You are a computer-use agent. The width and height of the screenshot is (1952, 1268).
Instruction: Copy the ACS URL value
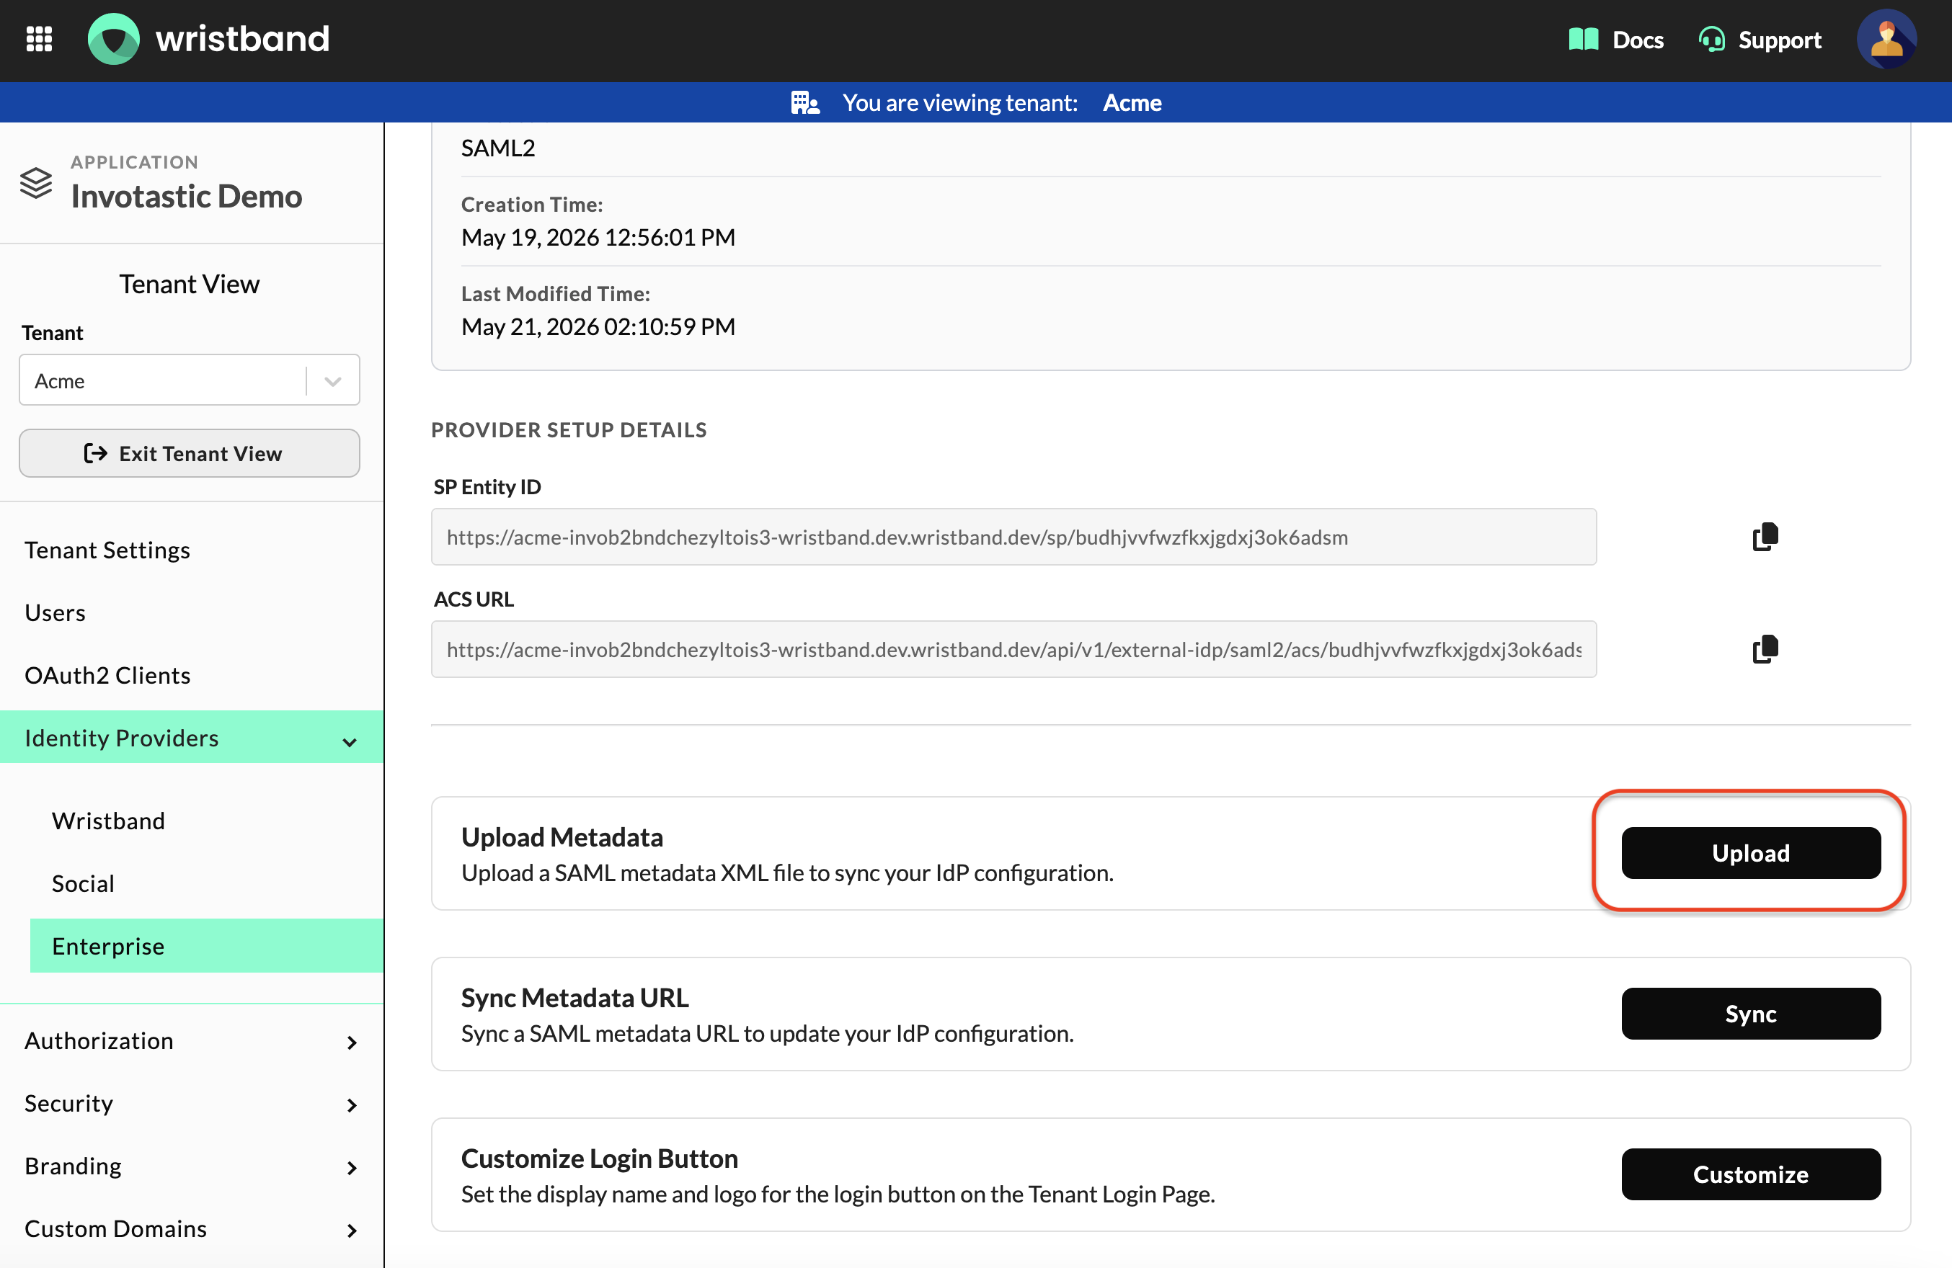(1765, 649)
